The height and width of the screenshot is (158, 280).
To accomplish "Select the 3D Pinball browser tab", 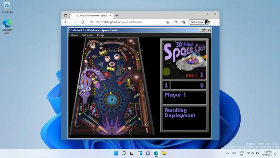I will pos(92,16).
